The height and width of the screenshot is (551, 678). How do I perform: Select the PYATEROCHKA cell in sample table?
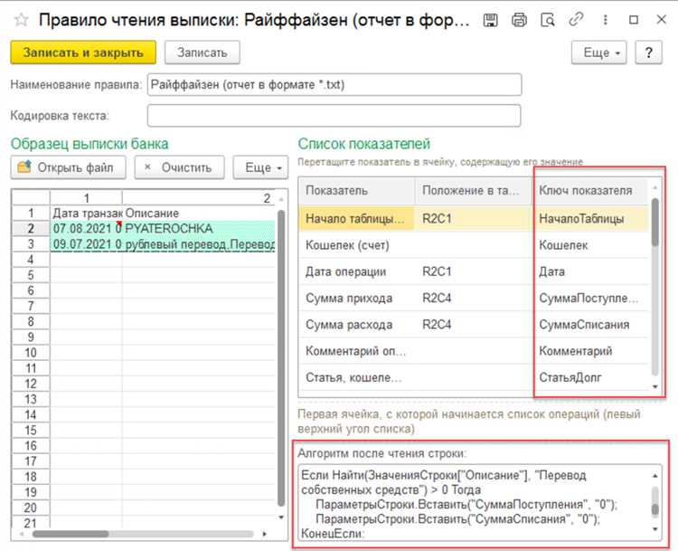(199, 229)
